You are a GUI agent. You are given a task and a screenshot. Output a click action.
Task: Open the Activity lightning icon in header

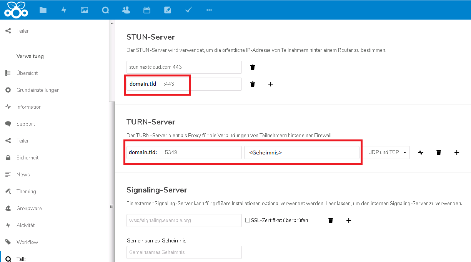click(64, 10)
